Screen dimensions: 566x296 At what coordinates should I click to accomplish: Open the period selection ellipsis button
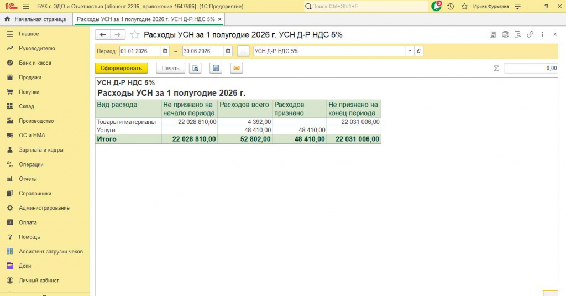243,51
